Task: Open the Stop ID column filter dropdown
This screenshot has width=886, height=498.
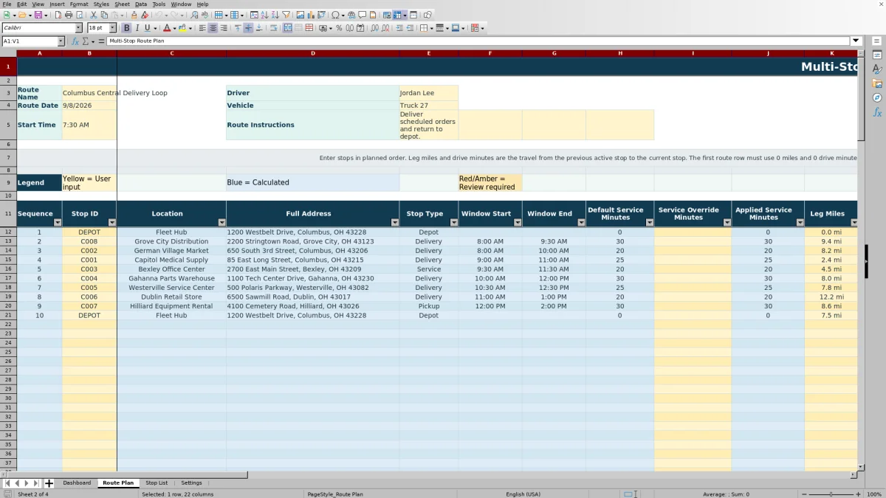Action: pyautogui.click(x=112, y=222)
